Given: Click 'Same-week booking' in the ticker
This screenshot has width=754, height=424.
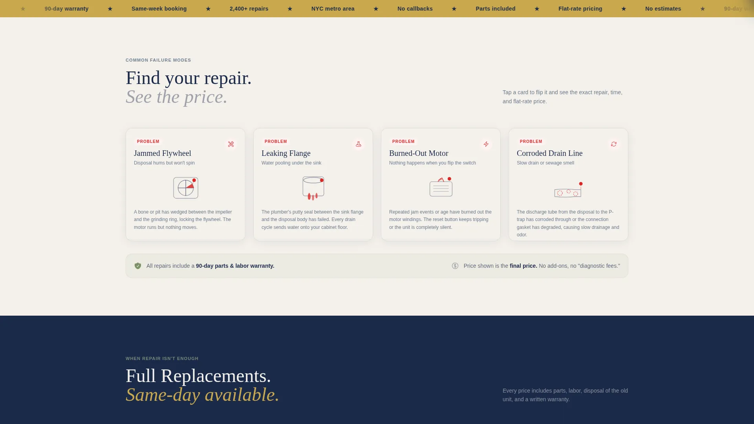Looking at the screenshot, I should coord(159,9).
